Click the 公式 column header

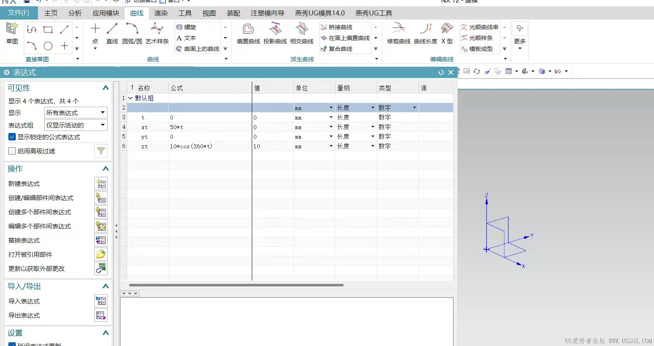tap(208, 88)
